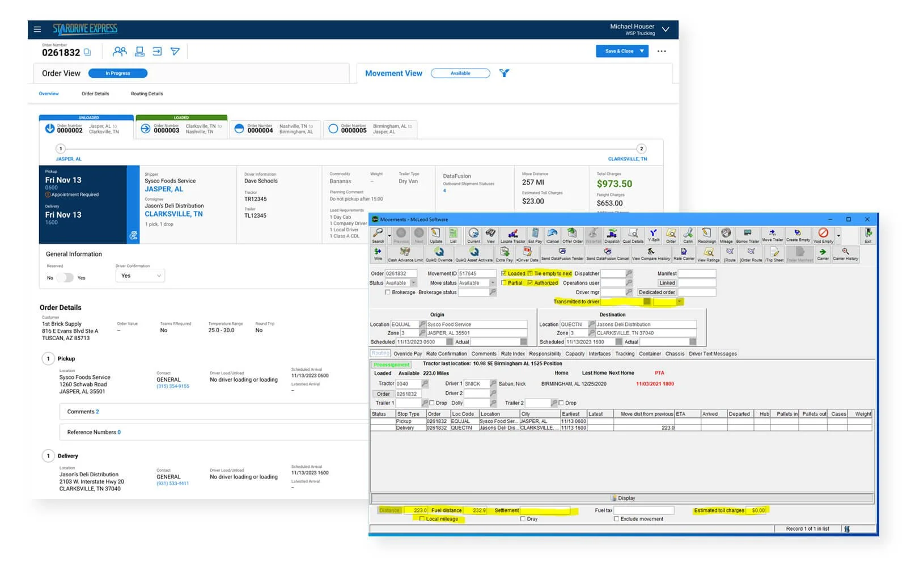Open the people/contacts icon beside order number
Viewport: 907px width, 567px height.
tap(120, 52)
